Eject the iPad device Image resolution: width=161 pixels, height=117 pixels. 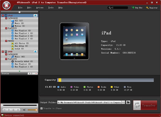tap(35, 15)
